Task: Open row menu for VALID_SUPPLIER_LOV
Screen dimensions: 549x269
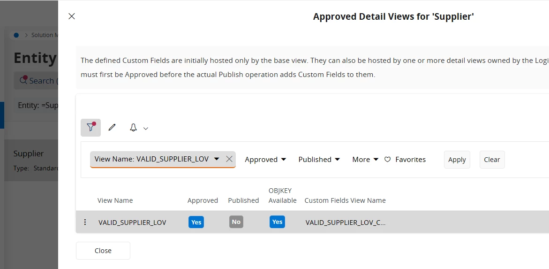Action: pyautogui.click(x=85, y=222)
